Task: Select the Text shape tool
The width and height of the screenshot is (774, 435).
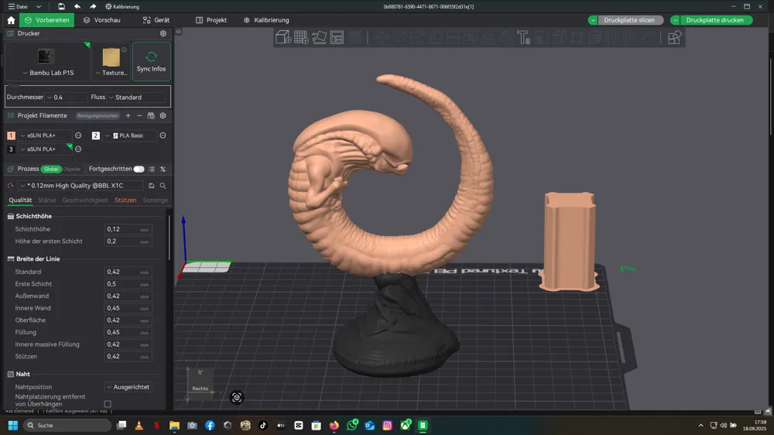Action: [x=523, y=37]
